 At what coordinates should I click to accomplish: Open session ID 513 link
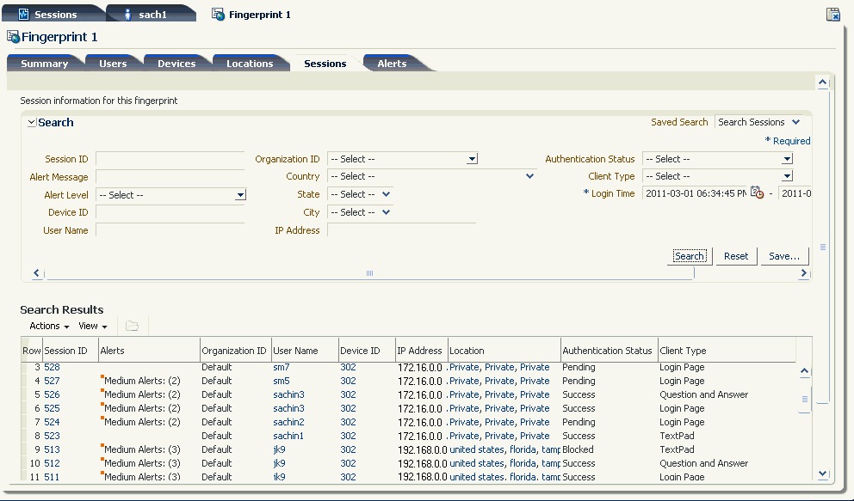[x=52, y=449]
